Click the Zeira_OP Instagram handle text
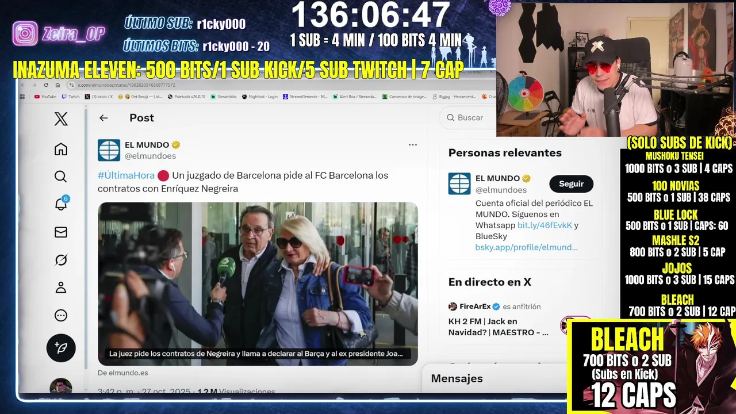Viewport: 736px width, 414px height. (73, 33)
